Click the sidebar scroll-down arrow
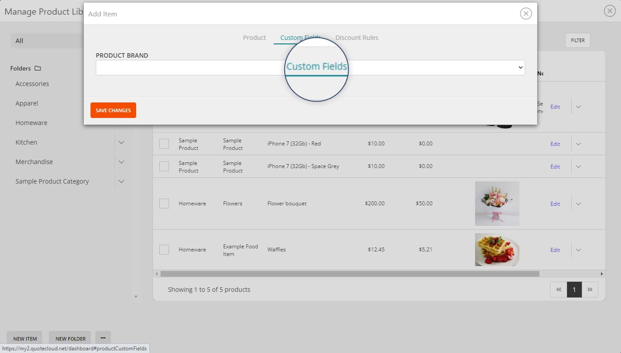 point(136,297)
